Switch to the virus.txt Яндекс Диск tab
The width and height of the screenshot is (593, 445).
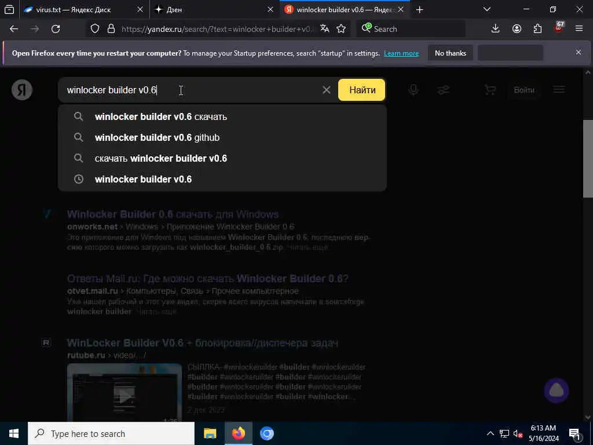click(x=84, y=9)
